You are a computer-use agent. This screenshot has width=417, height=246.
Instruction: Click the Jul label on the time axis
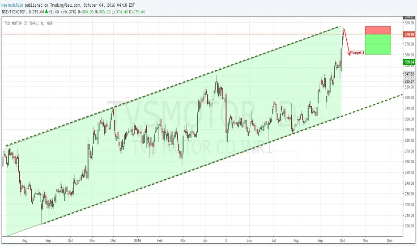point(273,241)
